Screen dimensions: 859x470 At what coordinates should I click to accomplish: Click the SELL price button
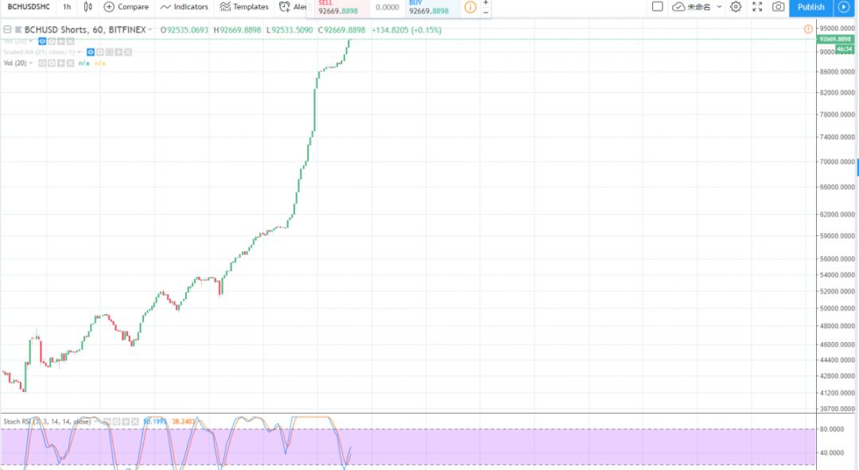pyautogui.click(x=343, y=8)
